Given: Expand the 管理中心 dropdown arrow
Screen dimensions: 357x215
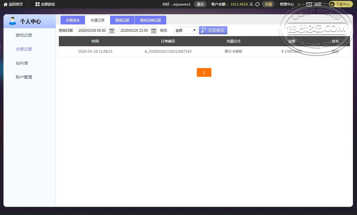Looking at the screenshot, I should (299, 4).
